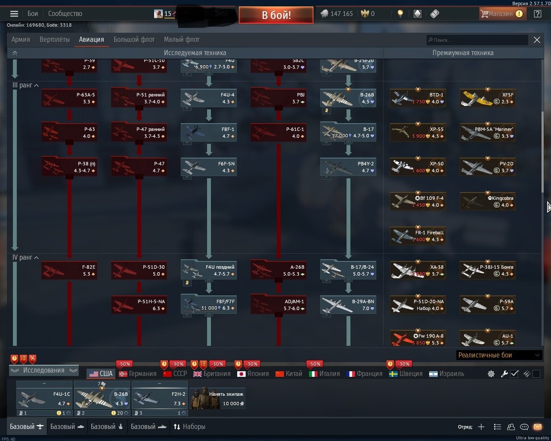Click the research tree vertical scrollbar

coord(542,152)
